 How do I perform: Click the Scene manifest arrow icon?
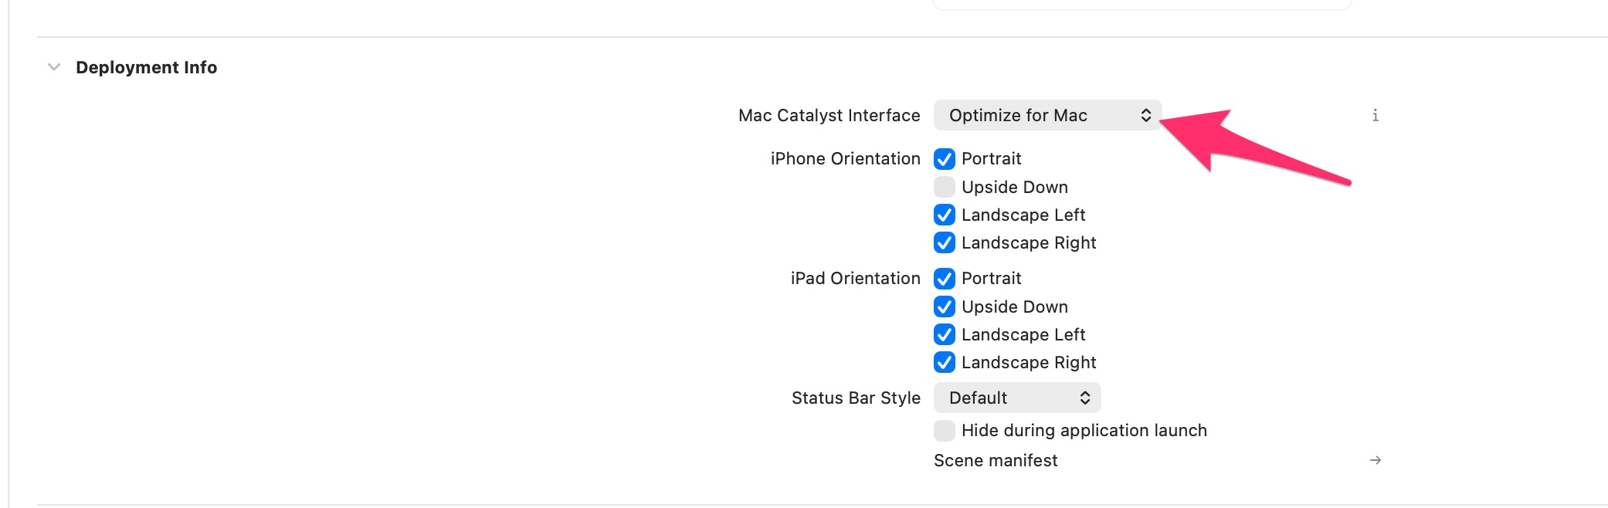click(x=1375, y=460)
